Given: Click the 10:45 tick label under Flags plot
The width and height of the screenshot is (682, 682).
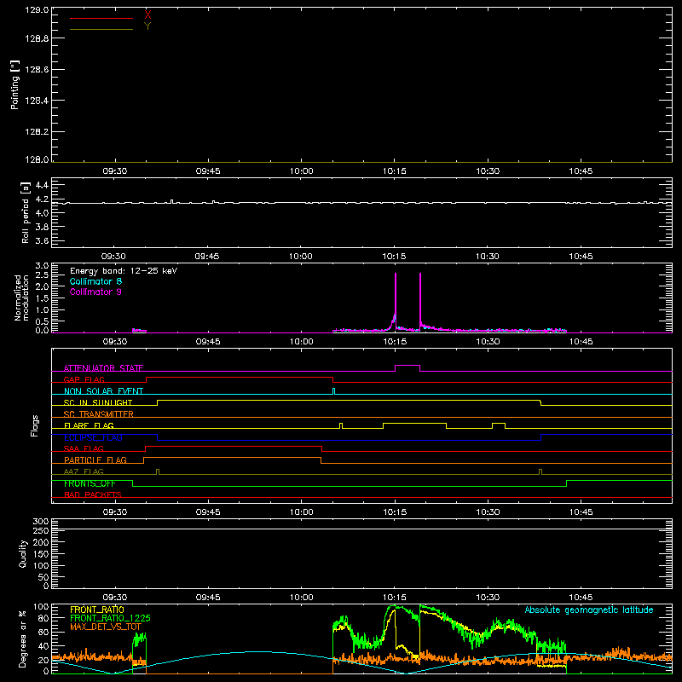Looking at the screenshot, I should pos(581,512).
